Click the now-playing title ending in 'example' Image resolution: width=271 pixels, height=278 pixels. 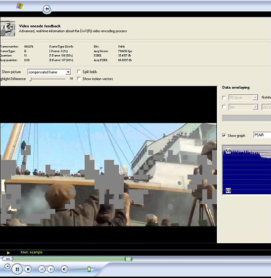click(31, 252)
